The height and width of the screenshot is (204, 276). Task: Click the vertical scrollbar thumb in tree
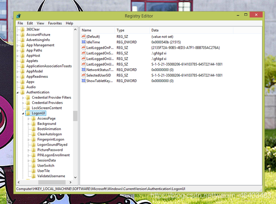75,116
